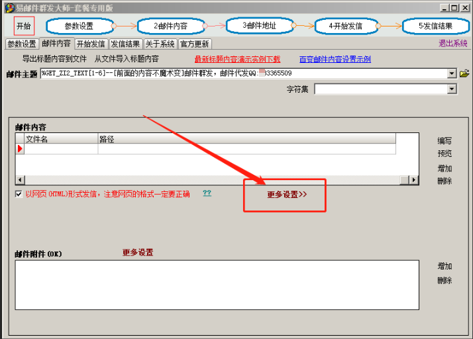This screenshot has height=339, width=473.
Task: Expand the 字符集 dropdown arrow
Action: point(452,89)
